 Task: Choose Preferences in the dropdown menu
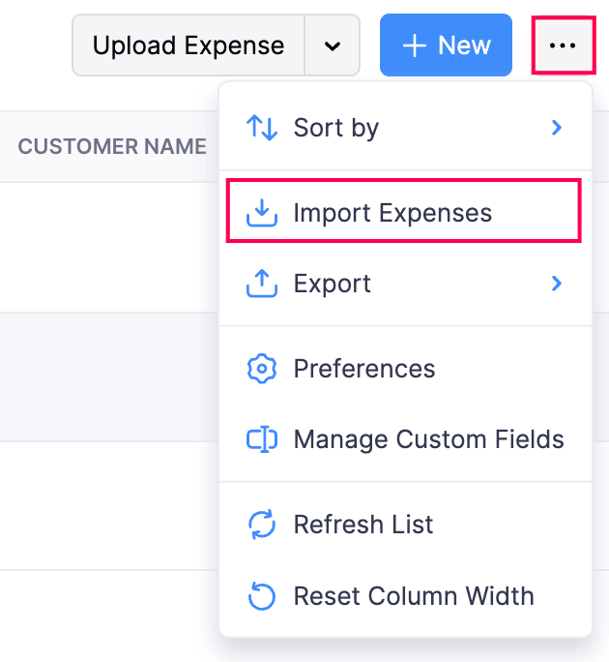pyautogui.click(x=364, y=369)
